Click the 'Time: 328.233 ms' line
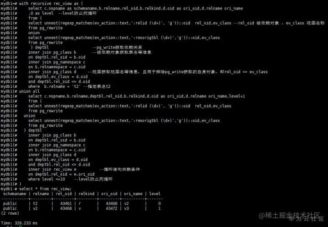Viewport: 328px width, 227px height. click(19, 223)
